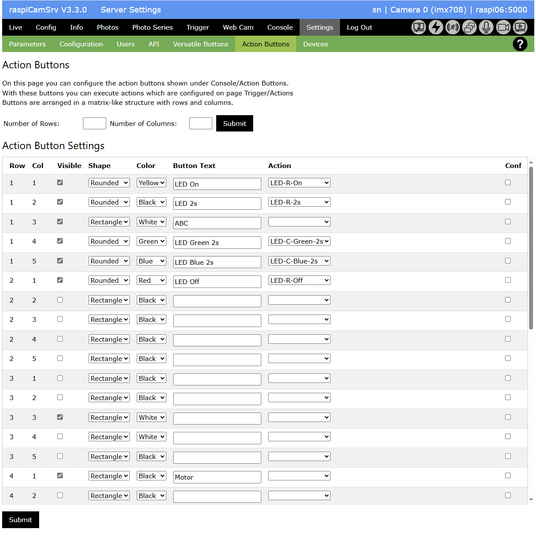Open the Color dropdown showing Yellow
The height and width of the screenshot is (535, 536).
151,183
